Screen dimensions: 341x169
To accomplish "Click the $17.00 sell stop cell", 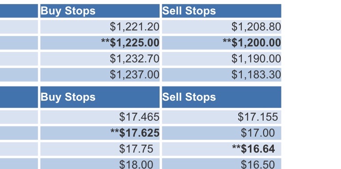I will [221, 133].
